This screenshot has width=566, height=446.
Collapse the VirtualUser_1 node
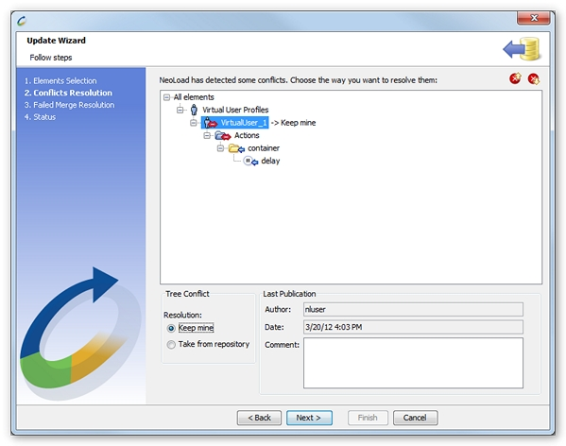(x=194, y=123)
